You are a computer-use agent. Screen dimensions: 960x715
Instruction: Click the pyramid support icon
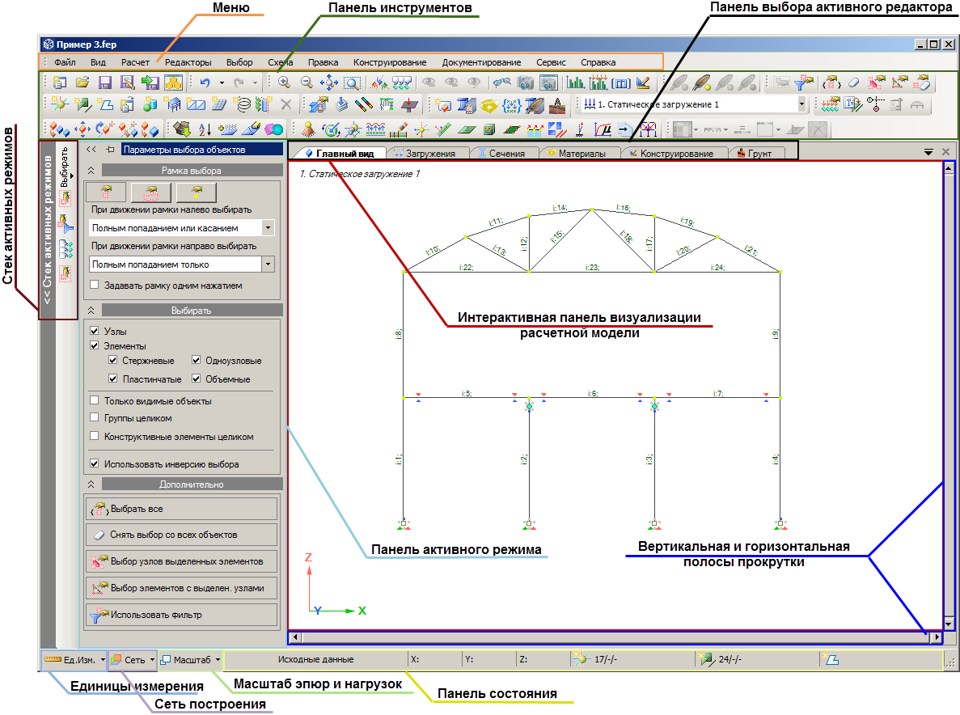tap(308, 129)
